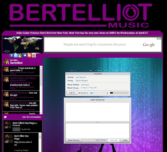Click the Twitter feed scroll down arrow
Screen dimensions: 167x152
[x=41, y=113]
